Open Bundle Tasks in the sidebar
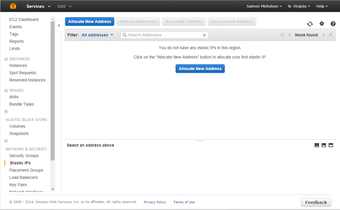340x210 pixels. click(22, 104)
